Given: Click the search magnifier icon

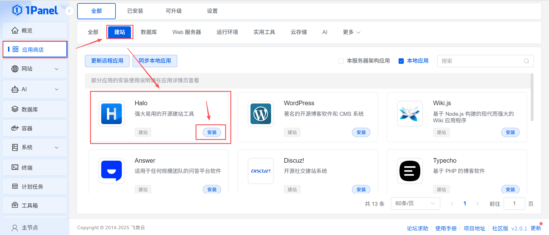Looking at the screenshot, I should click(526, 61).
